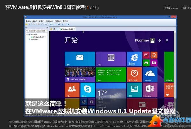This screenshot has height=129, width=191.
Task: Open the PC settings gear tile
Action: (92, 102)
